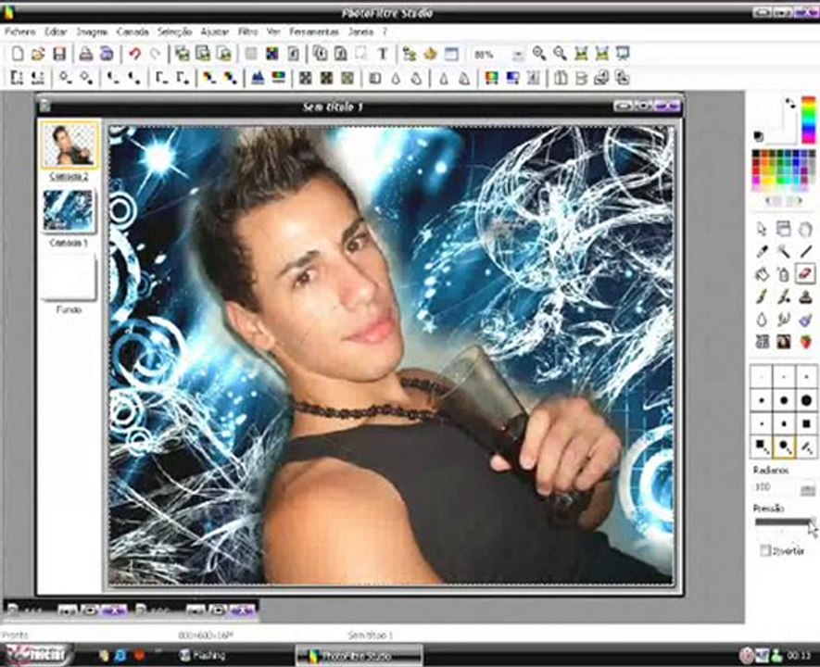Open the Ferramentas menu
820x667 pixels.
click(x=314, y=31)
